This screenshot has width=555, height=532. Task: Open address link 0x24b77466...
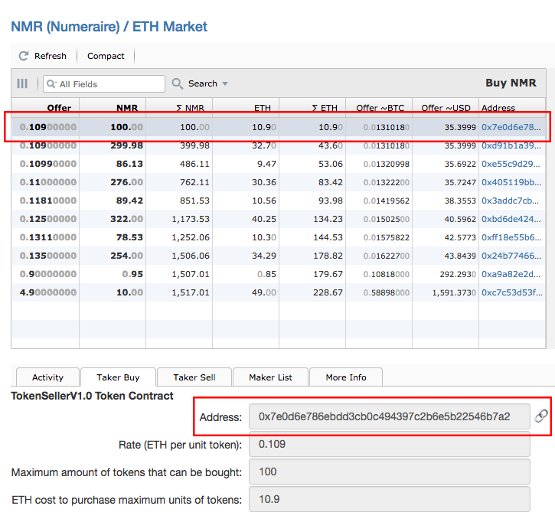[x=511, y=256]
